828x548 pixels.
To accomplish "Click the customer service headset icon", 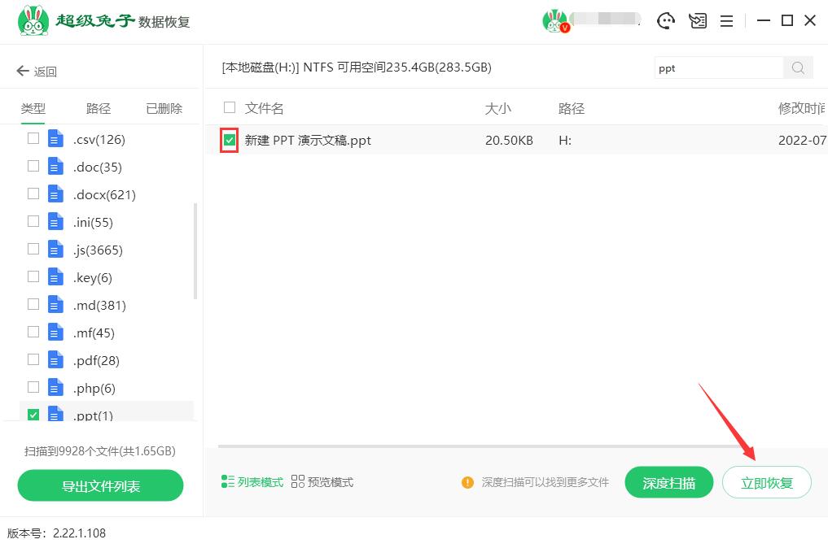I will (666, 21).
